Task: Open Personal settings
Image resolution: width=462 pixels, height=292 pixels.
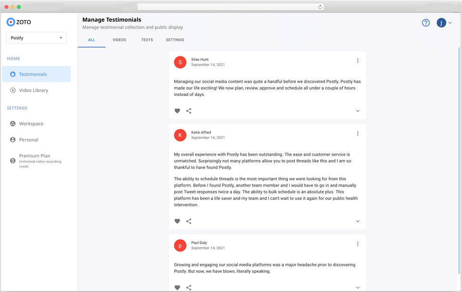Action: tap(36, 140)
